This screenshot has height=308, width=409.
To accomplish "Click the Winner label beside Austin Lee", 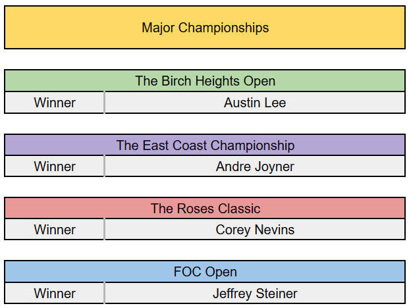I will [55, 103].
